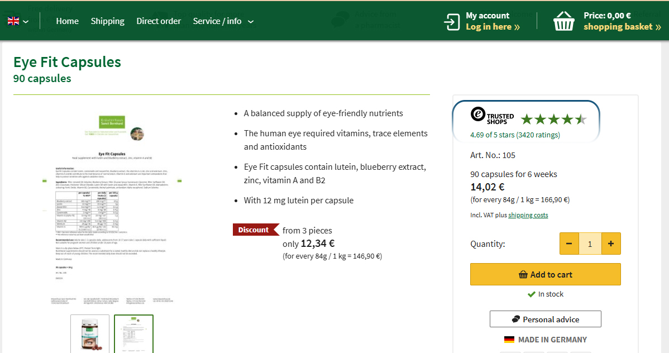Increase quantity with the plus button
Viewport: 669px width, 353px height.
611,244
